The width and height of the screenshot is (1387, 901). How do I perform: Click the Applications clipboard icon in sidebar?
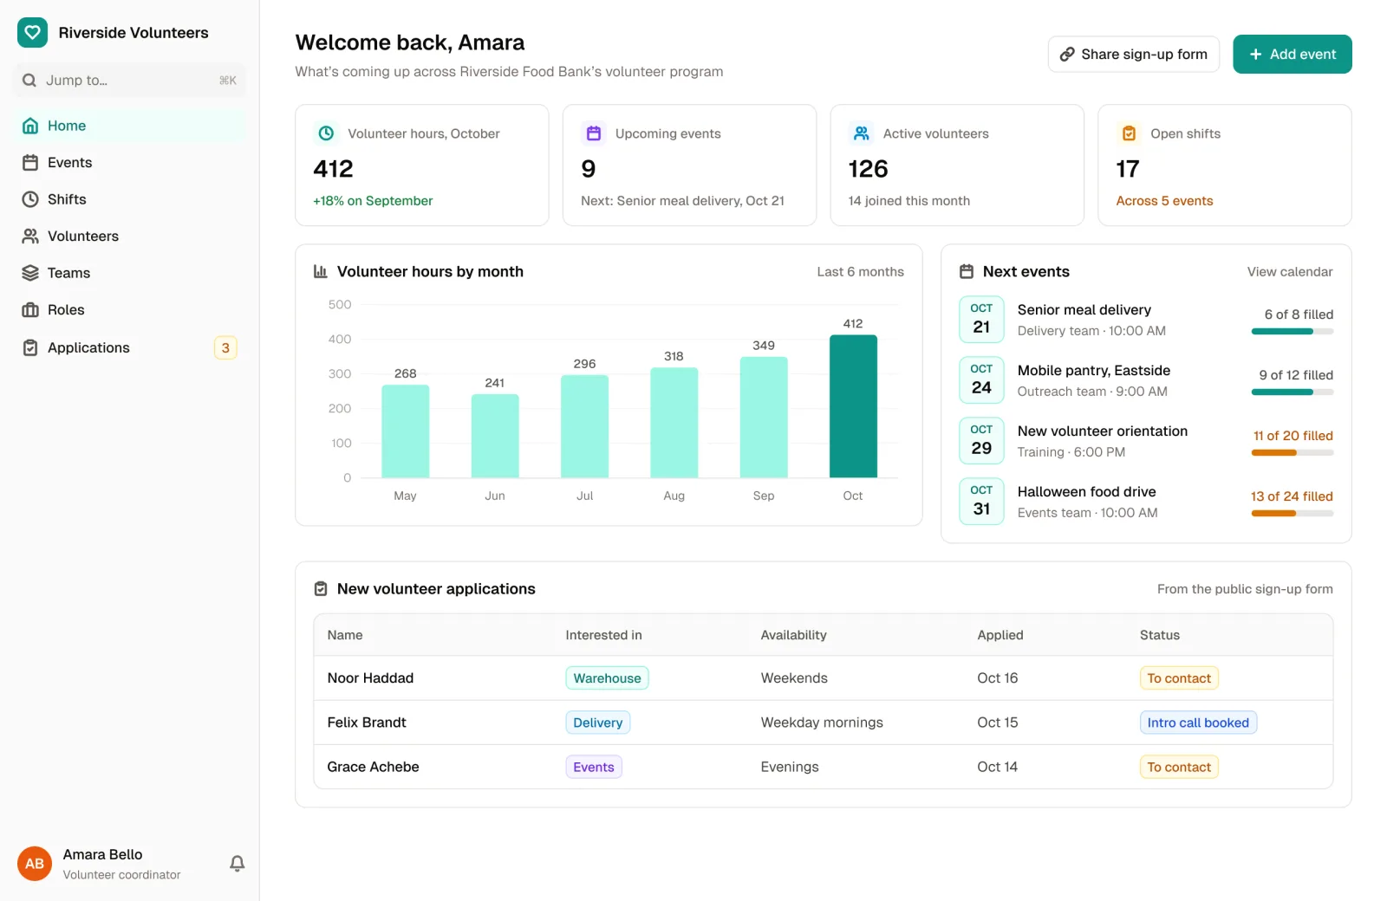(x=30, y=347)
